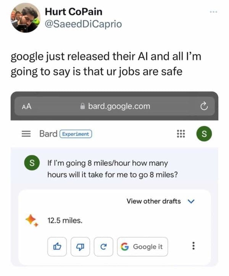
Task: Tap the AA text size control
Action: coord(27,106)
